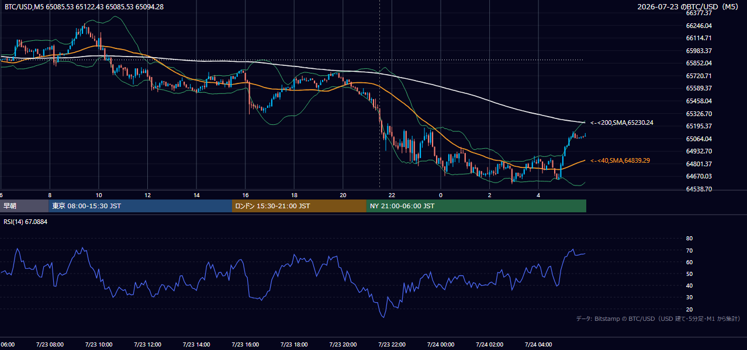Click price axis label 64670.03
Screen dimensions: 747x350
[x=698, y=176]
